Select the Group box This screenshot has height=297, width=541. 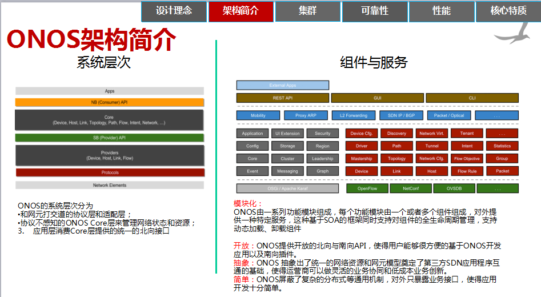point(502,159)
